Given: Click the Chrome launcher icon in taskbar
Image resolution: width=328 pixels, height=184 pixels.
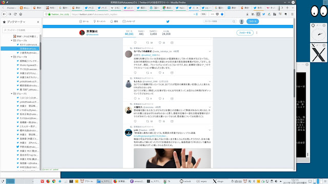Looking at the screenshot, I should click(54, 181).
